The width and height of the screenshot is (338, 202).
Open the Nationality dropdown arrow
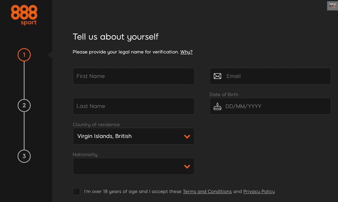tap(187, 167)
